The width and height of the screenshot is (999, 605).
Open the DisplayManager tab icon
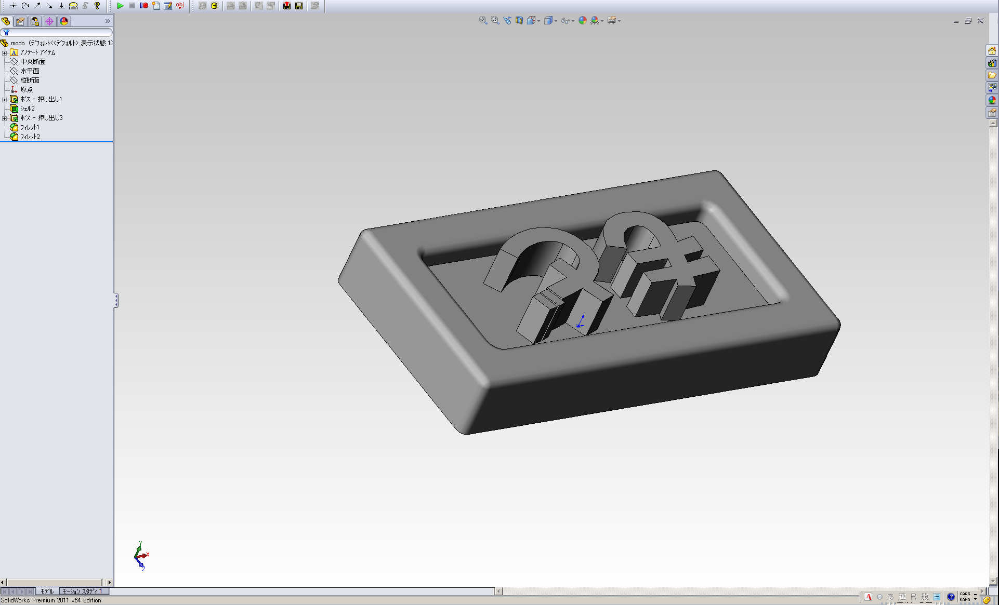[64, 21]
